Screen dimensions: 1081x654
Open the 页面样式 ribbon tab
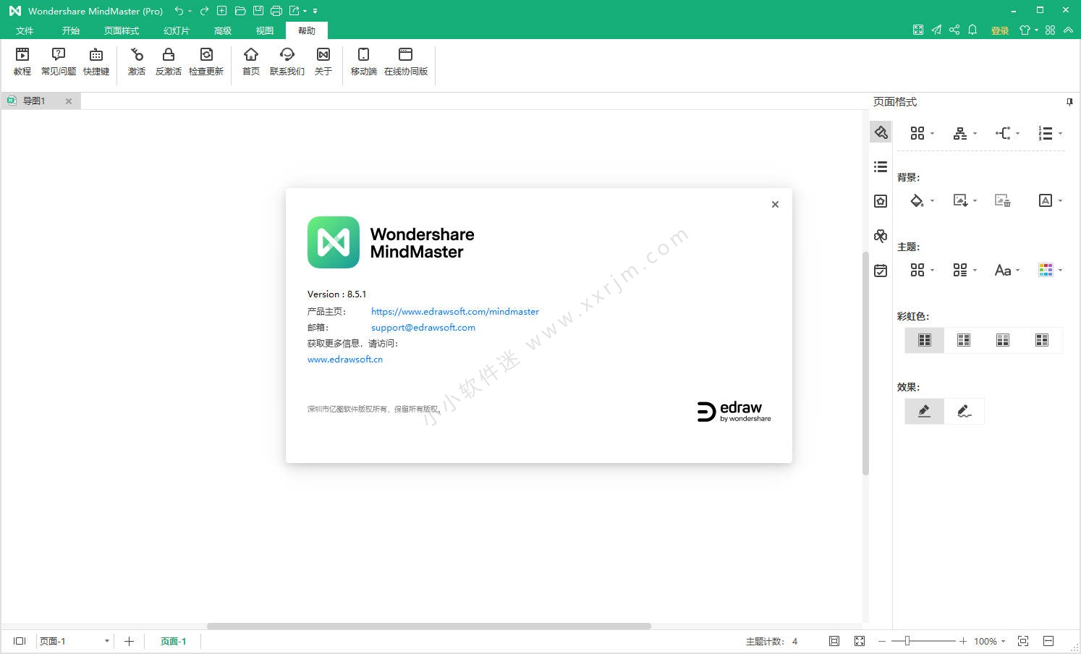point(122,30)
